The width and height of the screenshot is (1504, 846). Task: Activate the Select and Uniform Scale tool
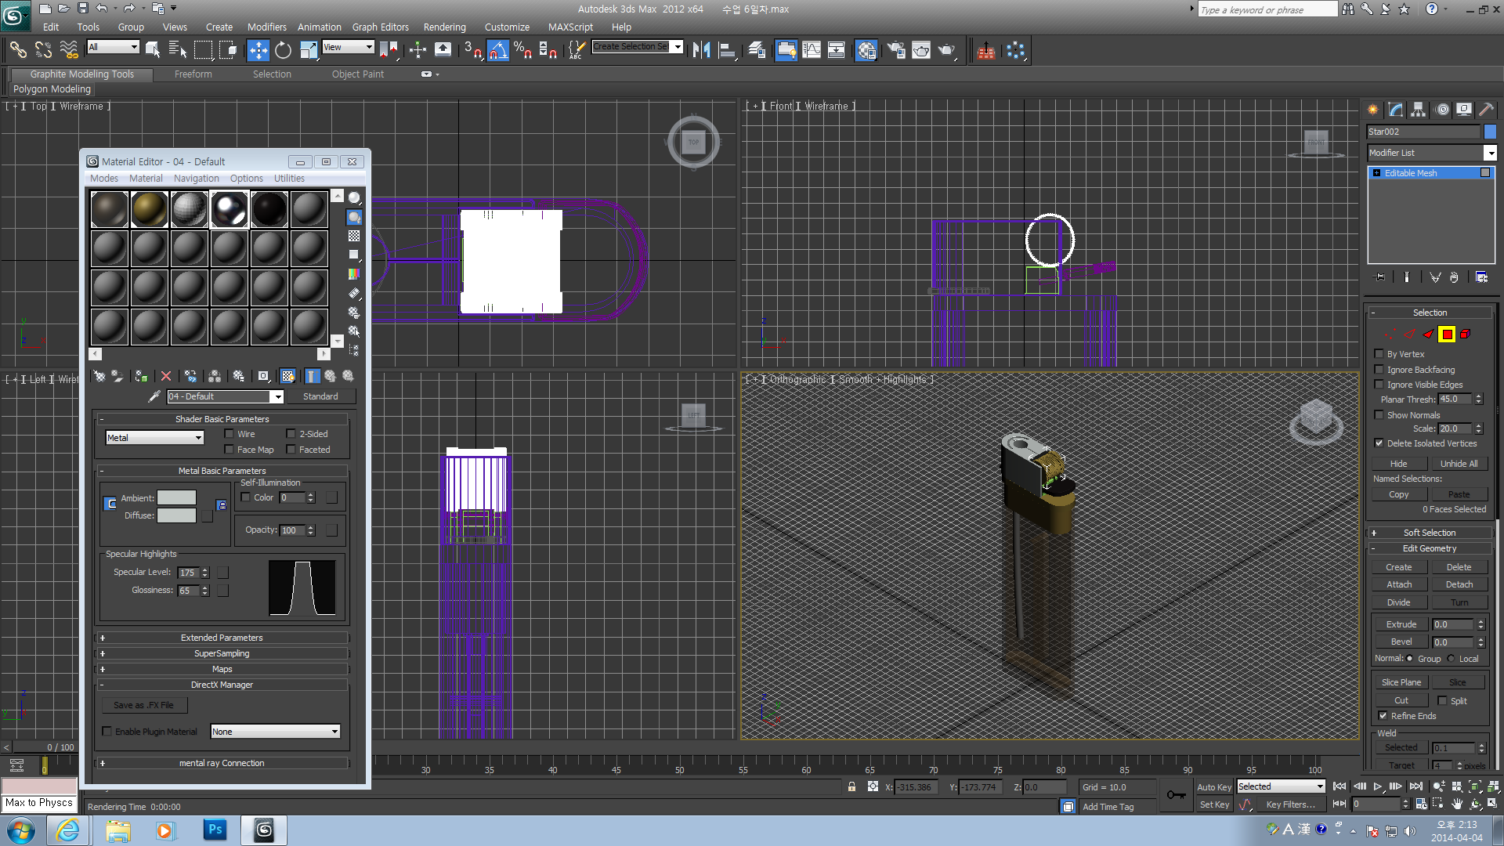point(309,50)
